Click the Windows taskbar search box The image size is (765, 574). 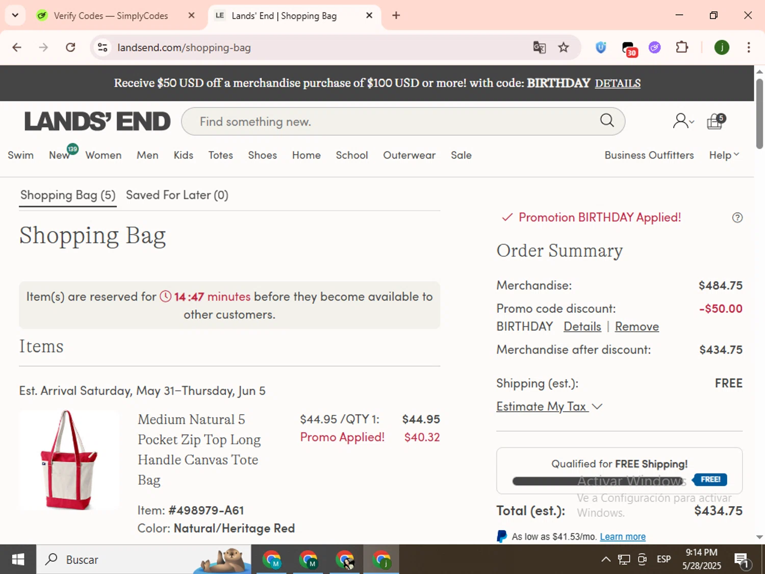tap(143, 560)
